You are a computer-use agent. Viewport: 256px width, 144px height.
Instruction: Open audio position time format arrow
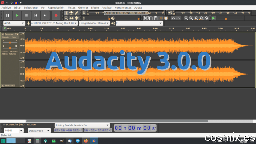coord(156,128)
